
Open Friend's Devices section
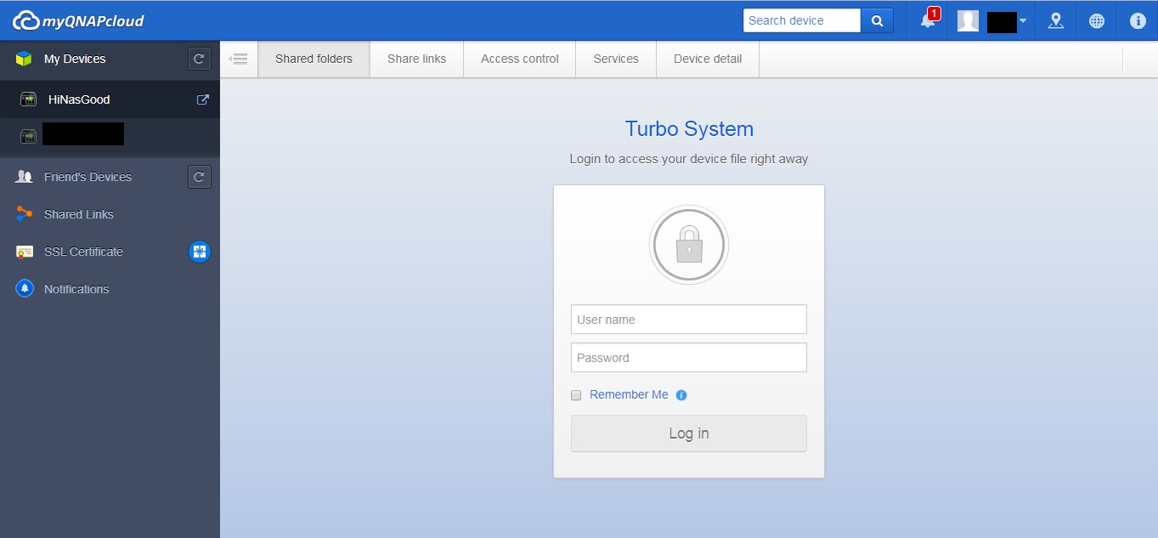point(88,177)
